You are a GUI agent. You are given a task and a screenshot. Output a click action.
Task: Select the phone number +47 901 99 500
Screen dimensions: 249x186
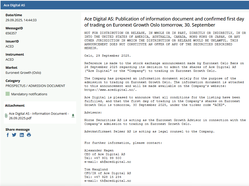click(x=108, y=158)
